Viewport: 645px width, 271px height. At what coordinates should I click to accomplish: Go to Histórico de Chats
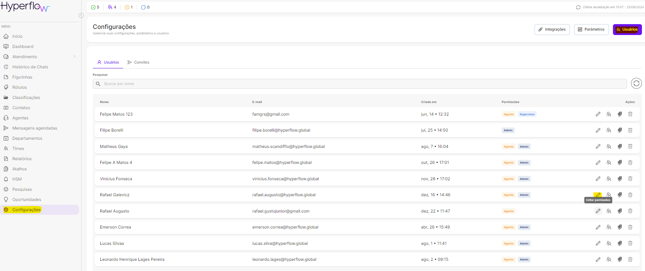(30, 67)
